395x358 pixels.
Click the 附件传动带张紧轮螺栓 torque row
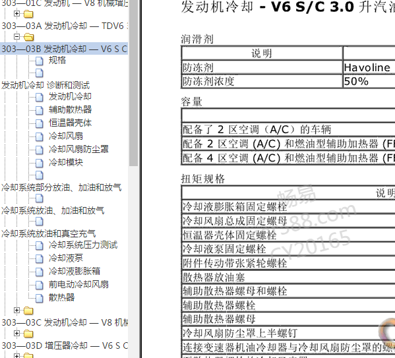click(288, 263)
